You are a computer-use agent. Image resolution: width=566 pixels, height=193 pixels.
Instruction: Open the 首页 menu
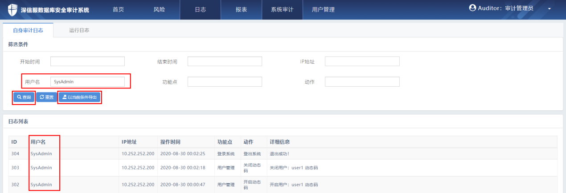tap(118, 9)
